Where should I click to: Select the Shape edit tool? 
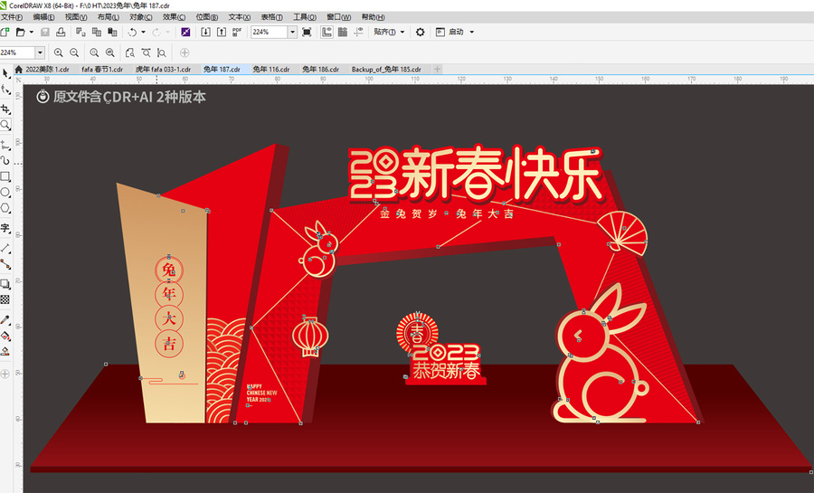5,90
